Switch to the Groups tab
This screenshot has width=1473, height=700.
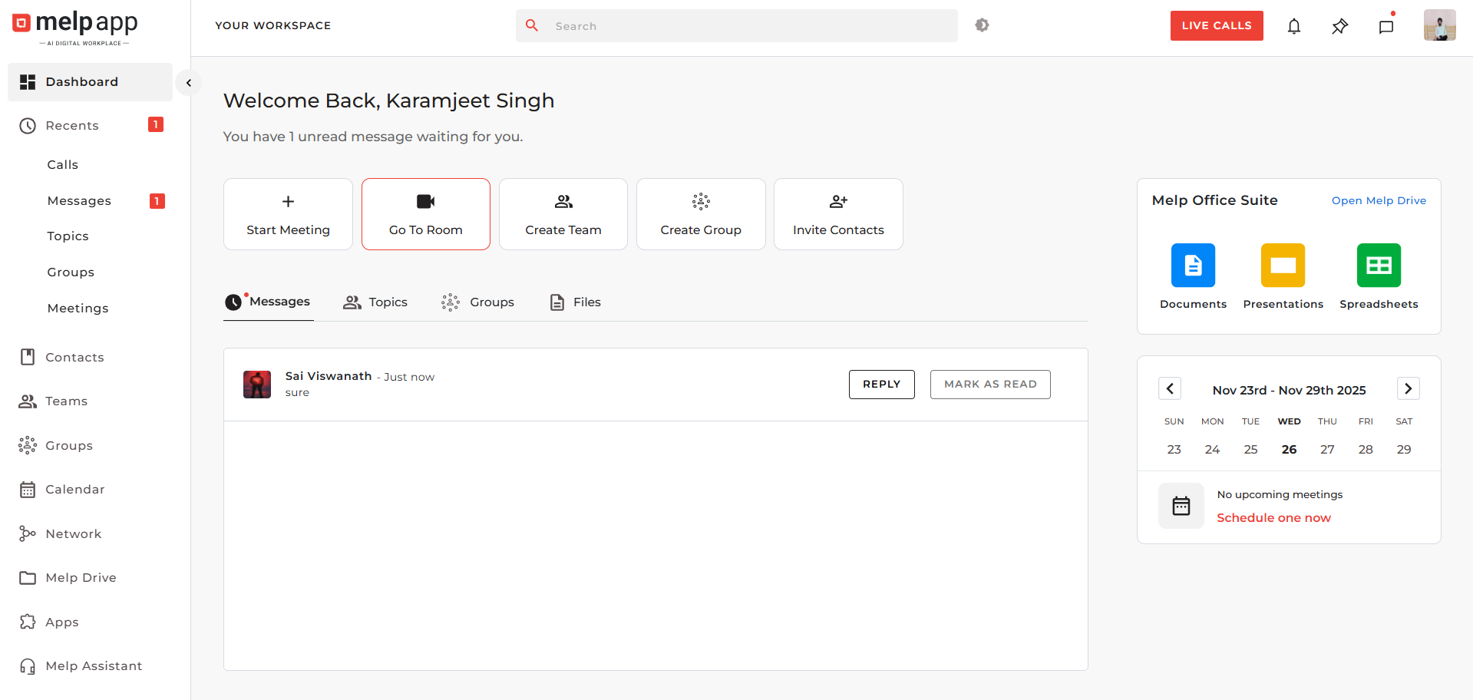(477, 302)
